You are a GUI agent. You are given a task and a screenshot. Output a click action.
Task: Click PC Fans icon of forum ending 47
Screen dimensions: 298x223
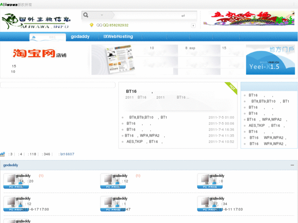[113, 204]
